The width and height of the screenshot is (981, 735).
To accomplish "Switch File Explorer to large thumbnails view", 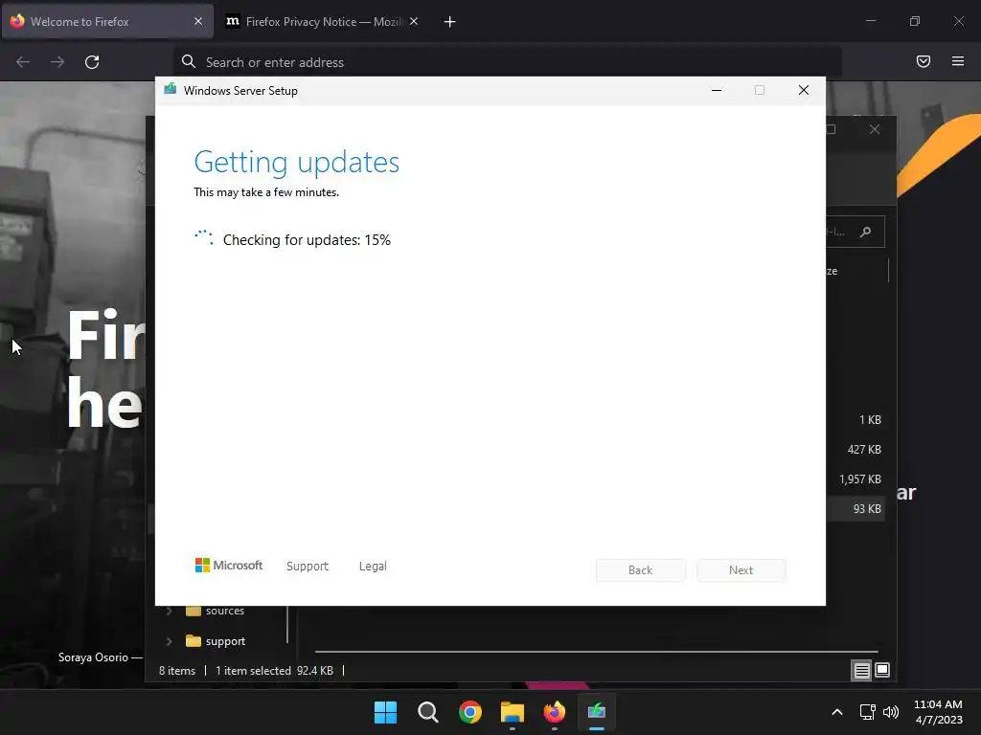I will pos(882,671).
